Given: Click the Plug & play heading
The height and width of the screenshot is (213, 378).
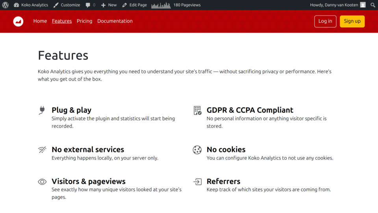Looking at the screenshot, I should click(x=72, y=110).
